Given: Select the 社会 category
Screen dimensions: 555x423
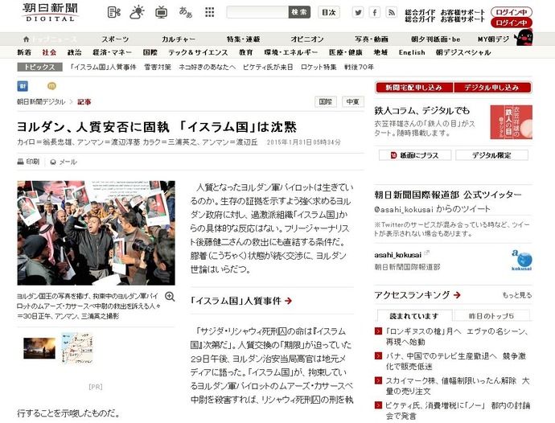Looking at the screenshot, I should [49, 52].
